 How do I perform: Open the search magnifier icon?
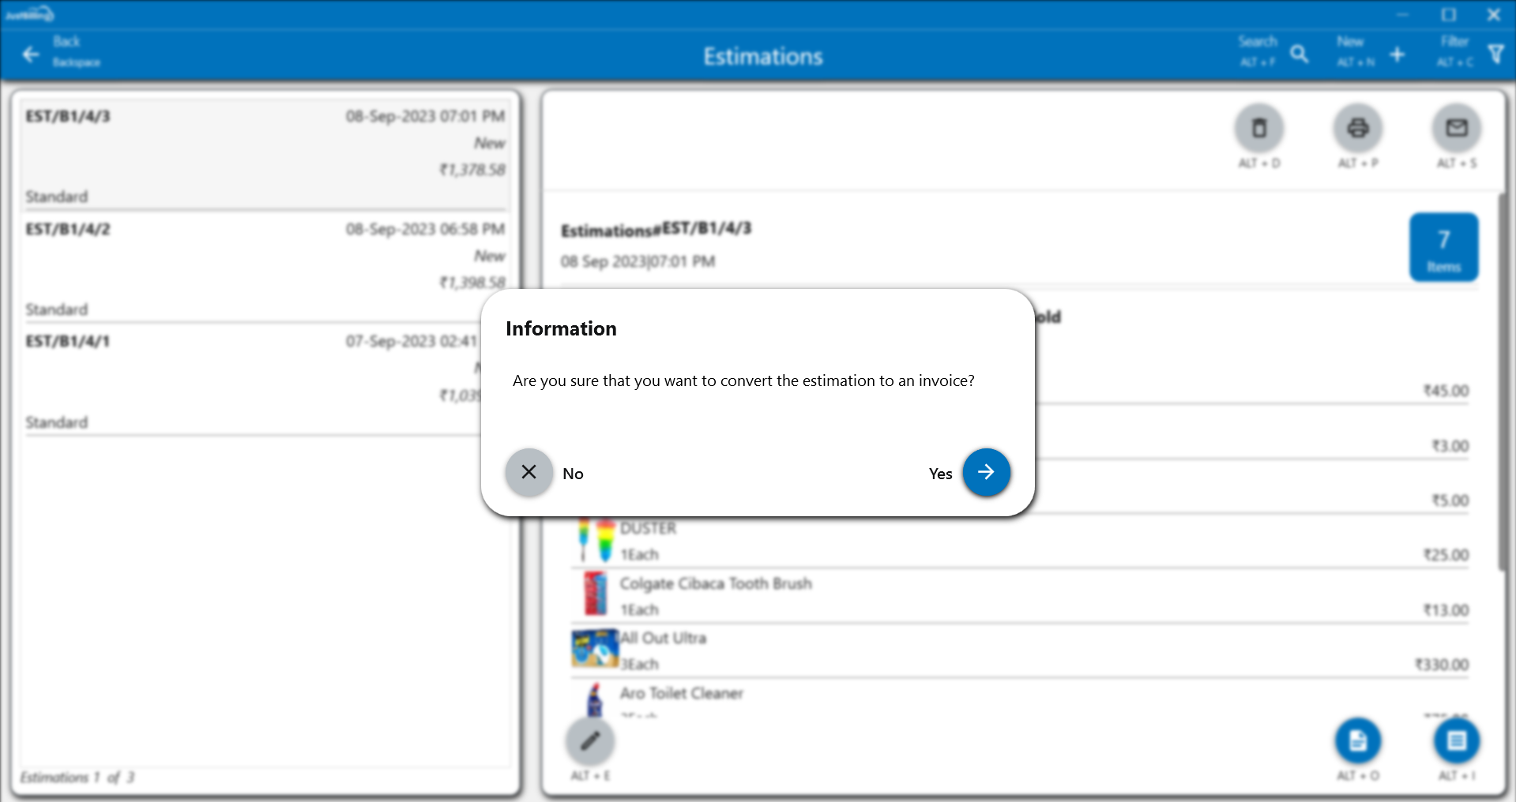coord(1299,54)
